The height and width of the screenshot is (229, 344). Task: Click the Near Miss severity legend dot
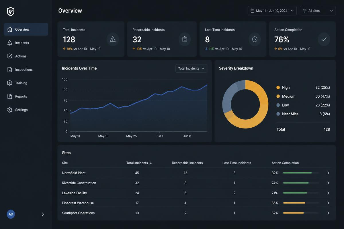pos(278,114)
